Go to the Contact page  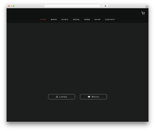point(110,20)
